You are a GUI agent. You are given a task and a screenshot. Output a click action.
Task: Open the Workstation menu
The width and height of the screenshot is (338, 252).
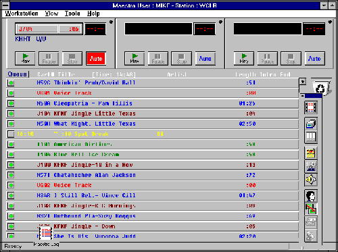click(22, 14)
